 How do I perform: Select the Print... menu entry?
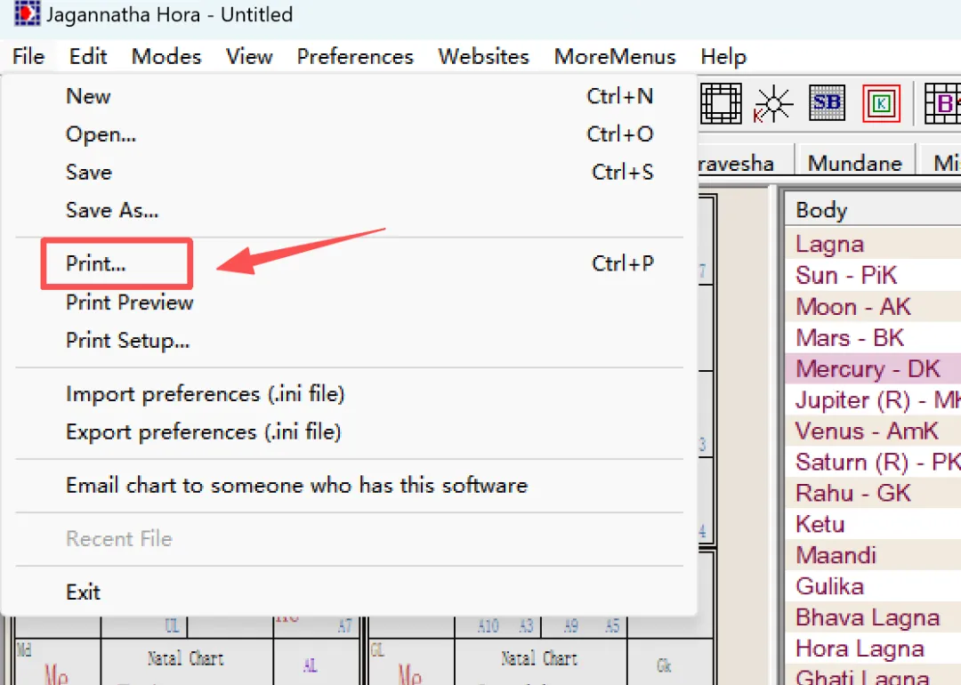pyautogui.click(x=350, y=263)
